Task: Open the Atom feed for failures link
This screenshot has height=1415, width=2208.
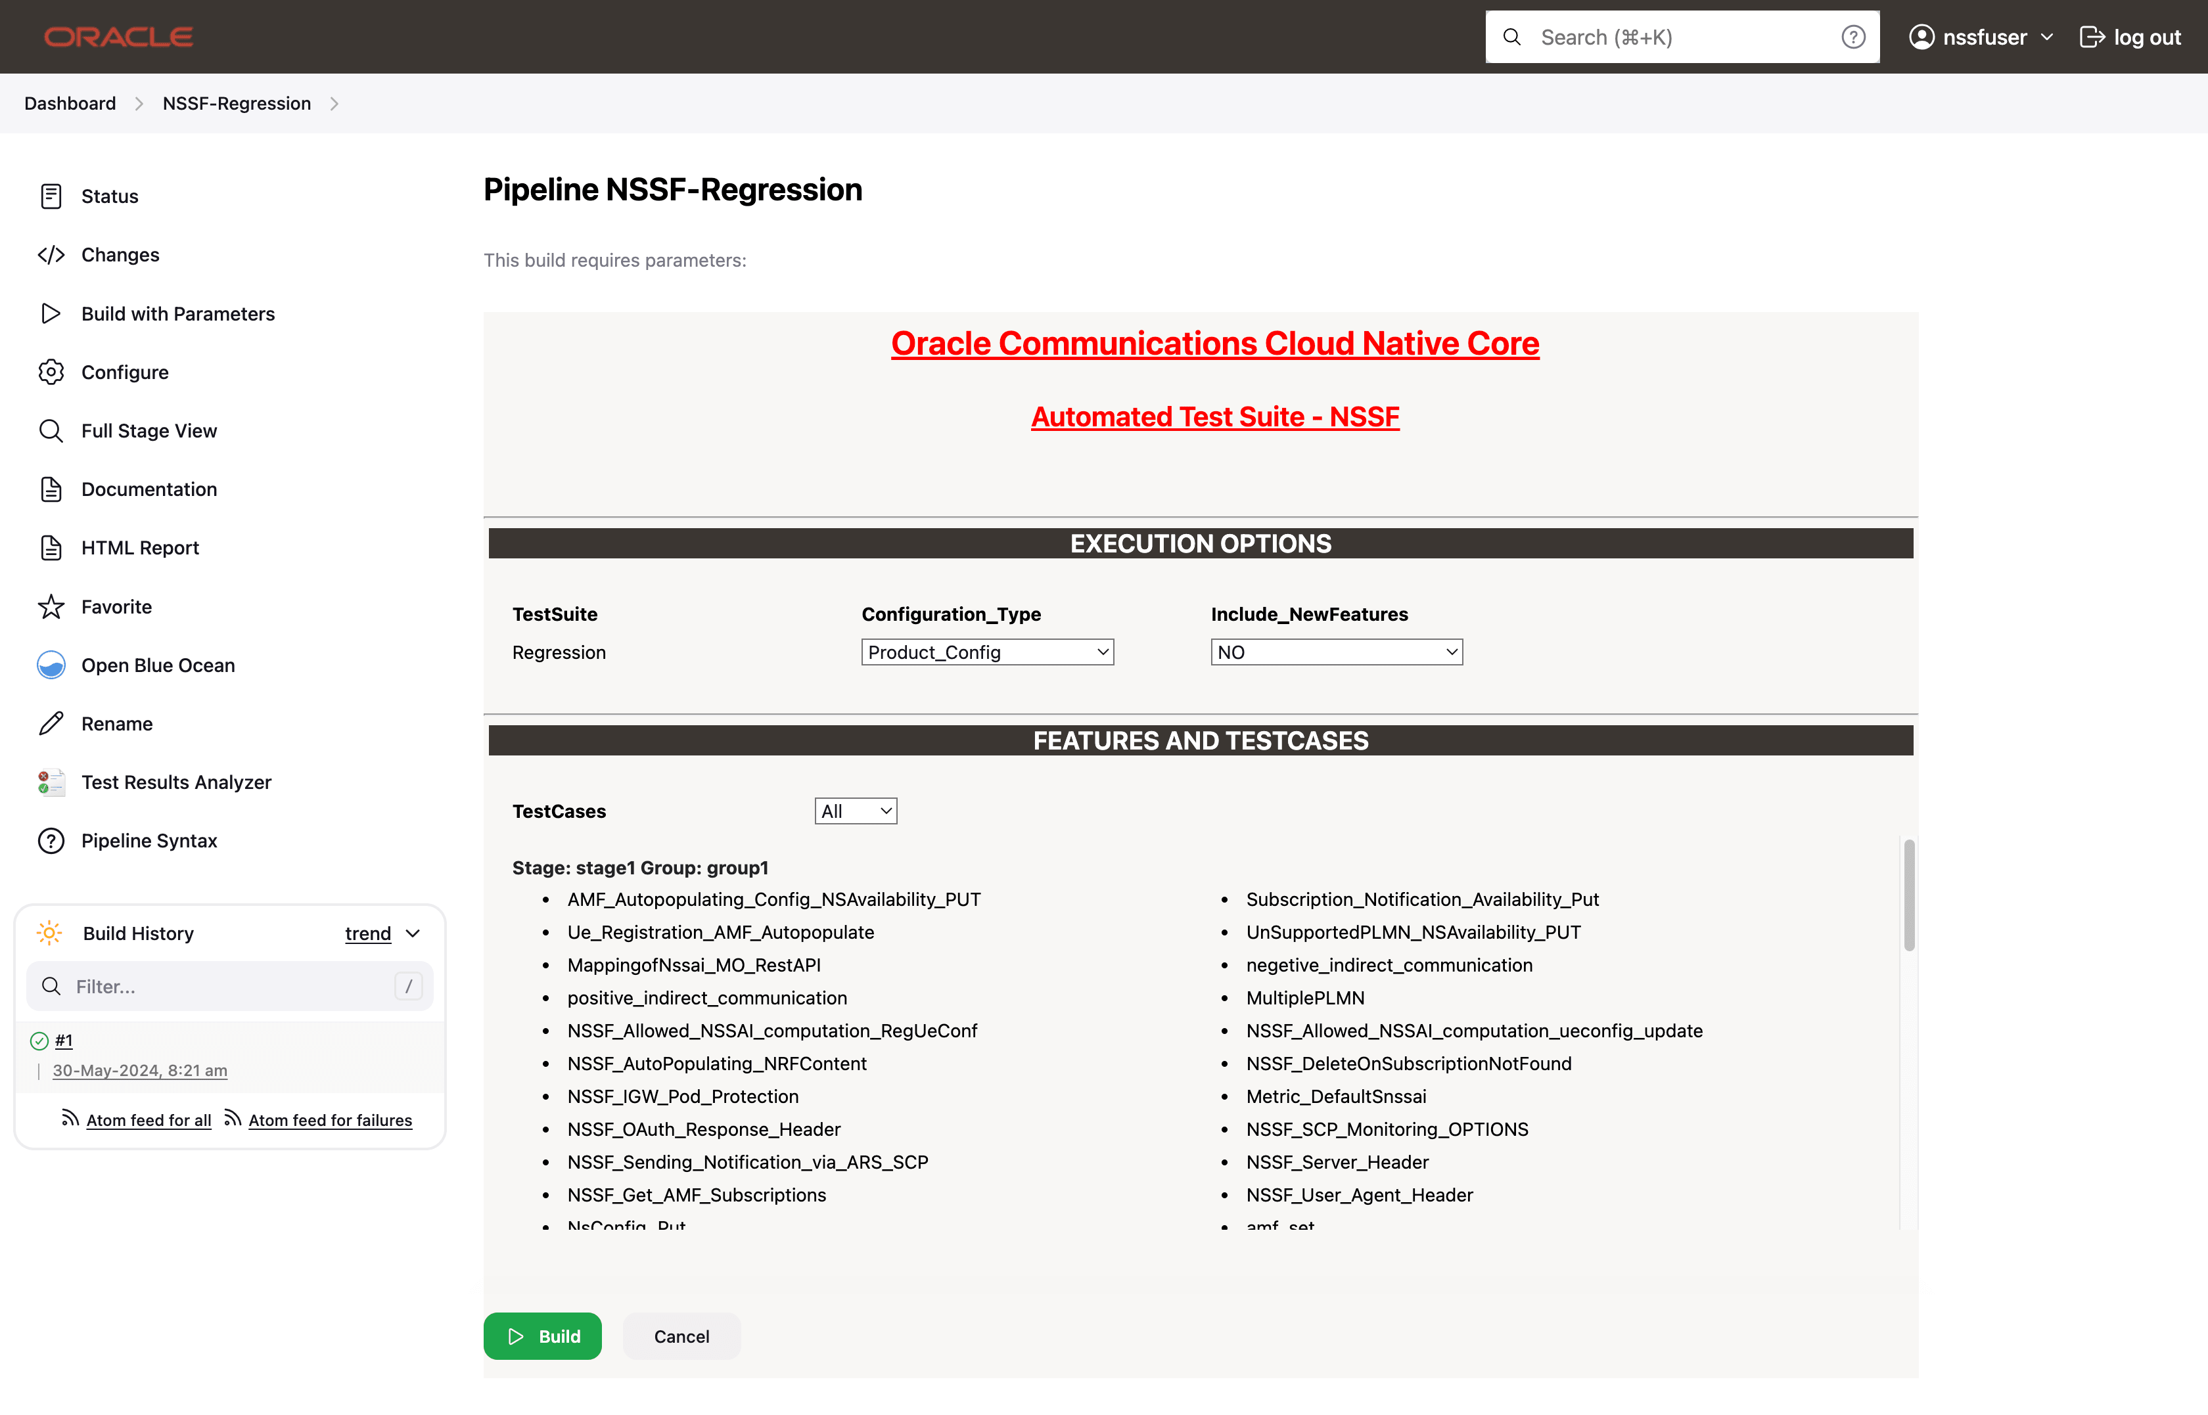Action: pos(330,1120)
